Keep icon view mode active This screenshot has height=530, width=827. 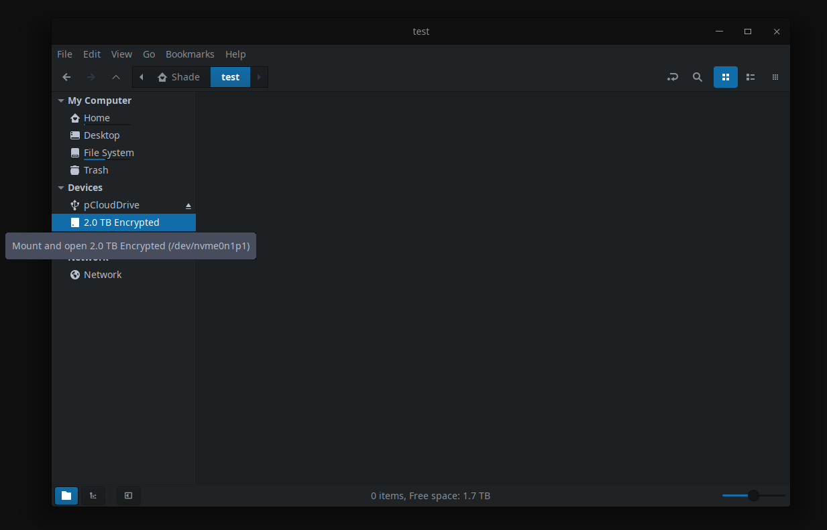pos(725,76)
